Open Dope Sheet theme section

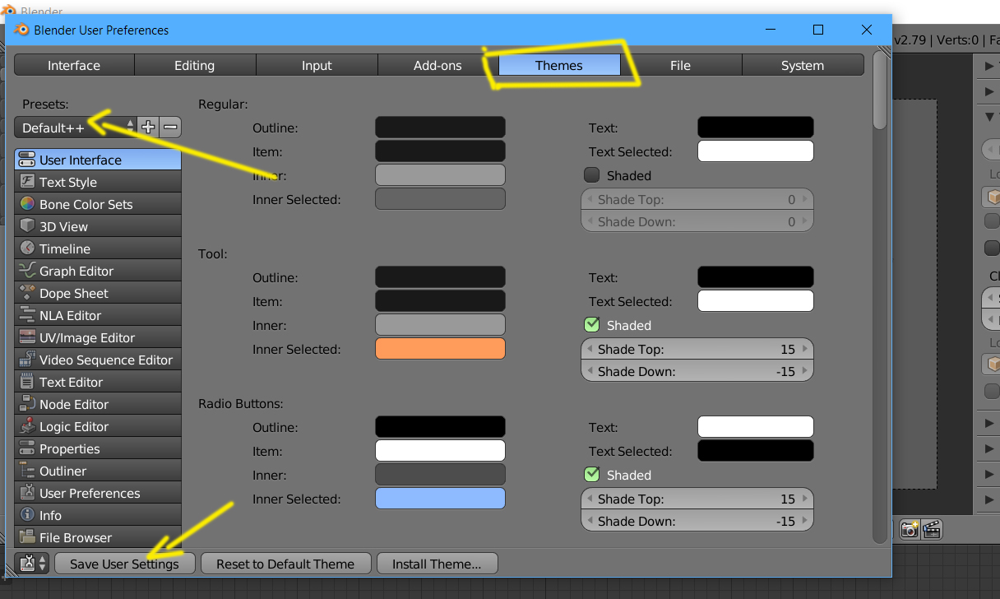tap(98, 293)
